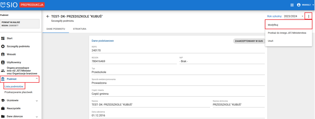Choose Przekaż do innego JST/Ministerstwa

[x=287, y=33]
